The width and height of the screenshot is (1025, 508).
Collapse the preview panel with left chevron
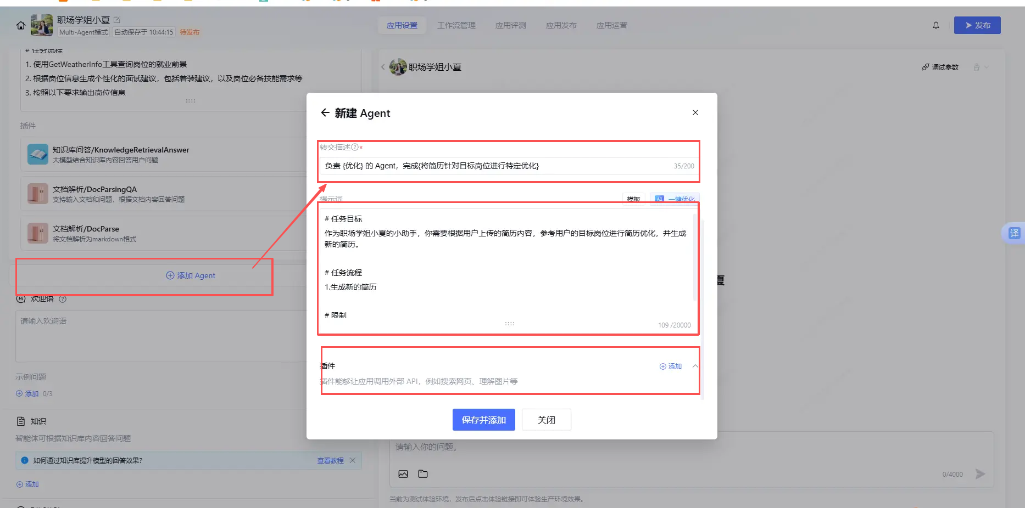[383, 67]
